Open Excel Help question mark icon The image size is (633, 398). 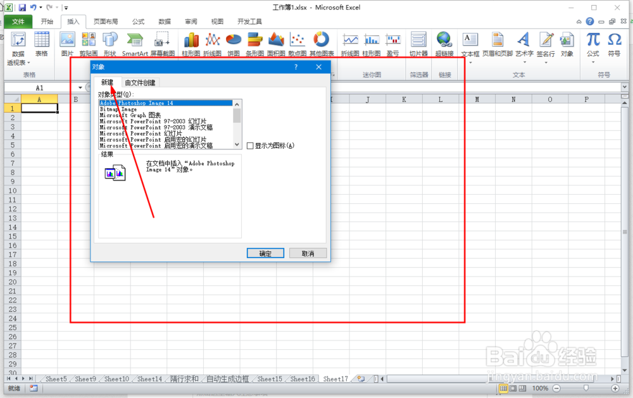(x=590, y=22)
